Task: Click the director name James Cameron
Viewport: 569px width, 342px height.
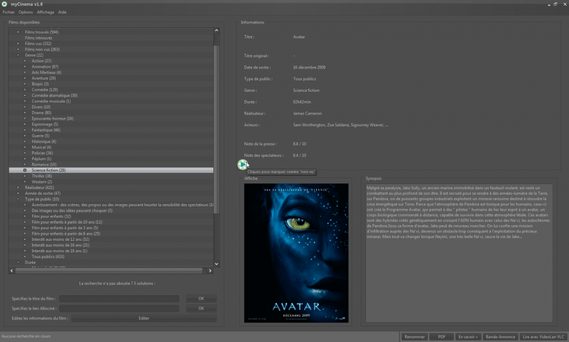Action: point(307,113)
